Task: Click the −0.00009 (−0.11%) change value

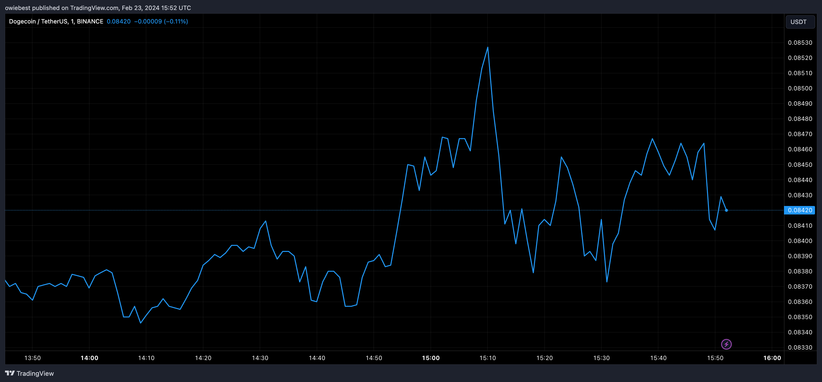Action: (161, 21)
